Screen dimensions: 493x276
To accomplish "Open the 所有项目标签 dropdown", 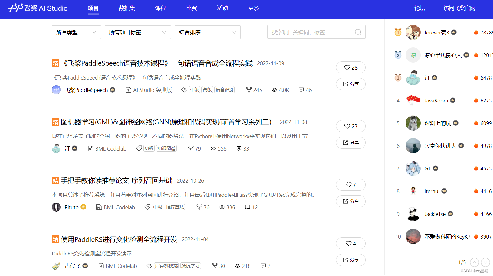I will point(137,32).
